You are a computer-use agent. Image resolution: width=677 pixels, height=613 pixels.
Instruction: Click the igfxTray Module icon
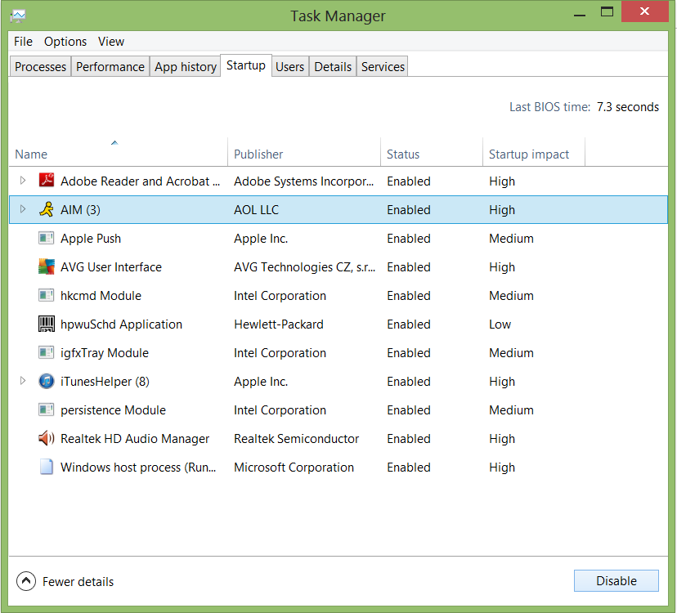click(x=47, y=352)
